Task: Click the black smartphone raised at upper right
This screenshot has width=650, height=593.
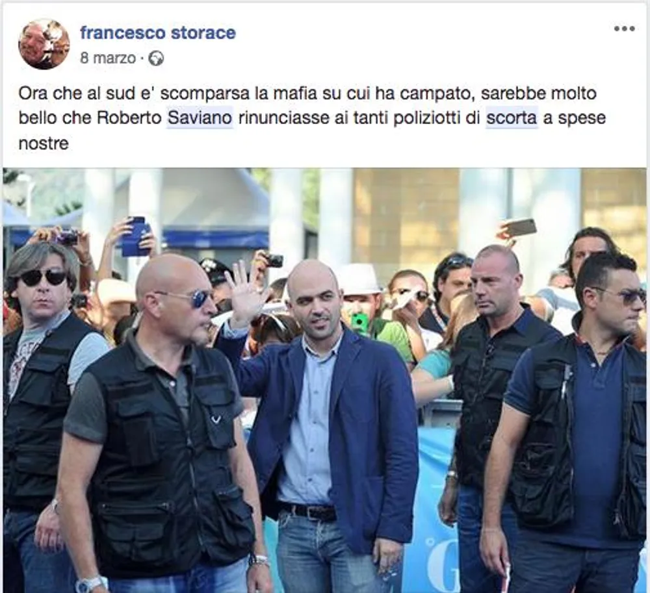Action: [x=519, y=227]
